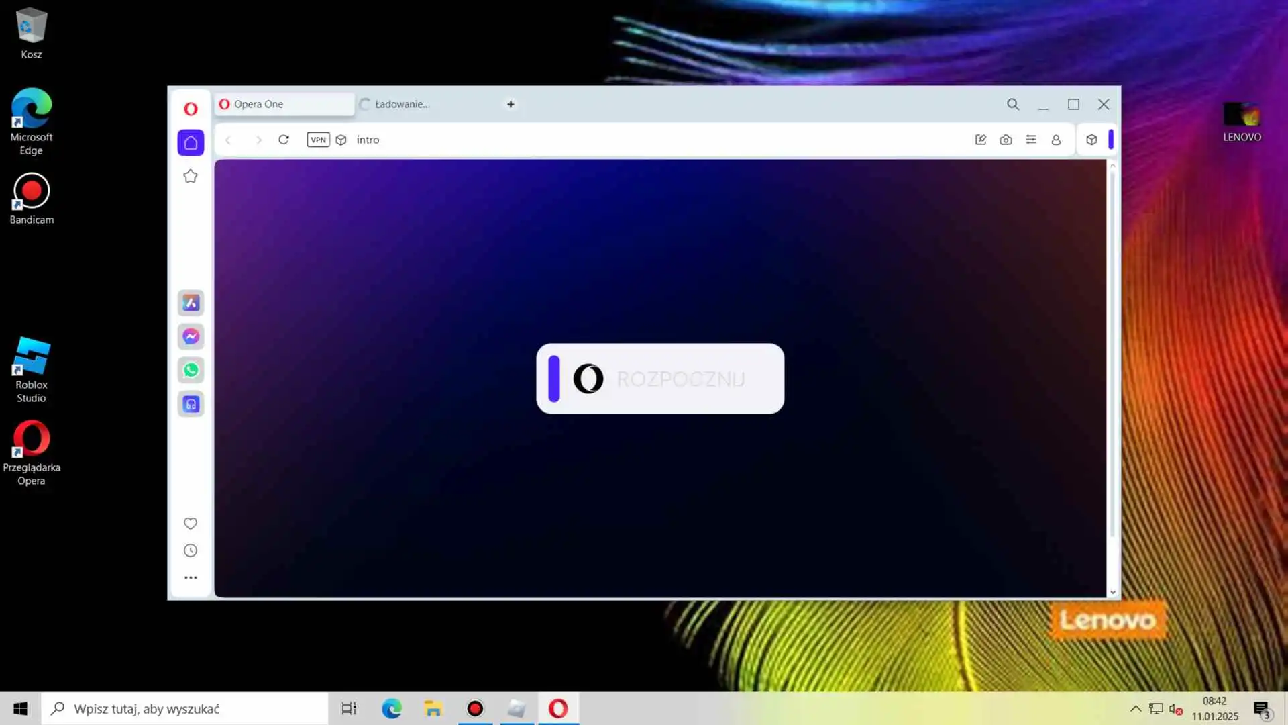
Task: Open the Opera main menu logo
Action: [191, 109]
